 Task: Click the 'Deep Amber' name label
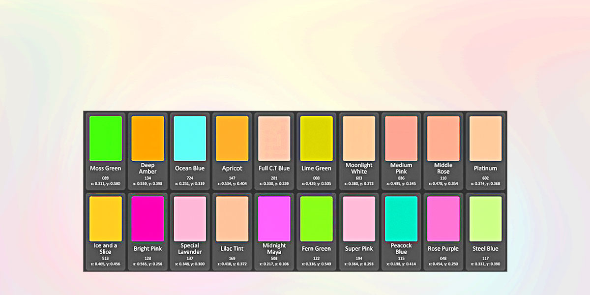(147, 168)
